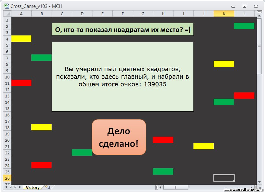Select row 23 header
The image size is (265, 193).
pyautogui.click(x=7, y=159)
